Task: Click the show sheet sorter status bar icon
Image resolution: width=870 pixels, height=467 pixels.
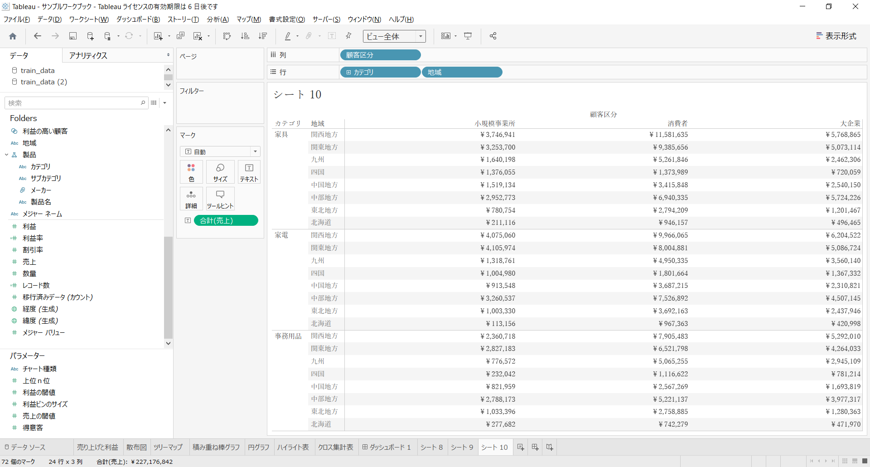Action: [845, 461]
